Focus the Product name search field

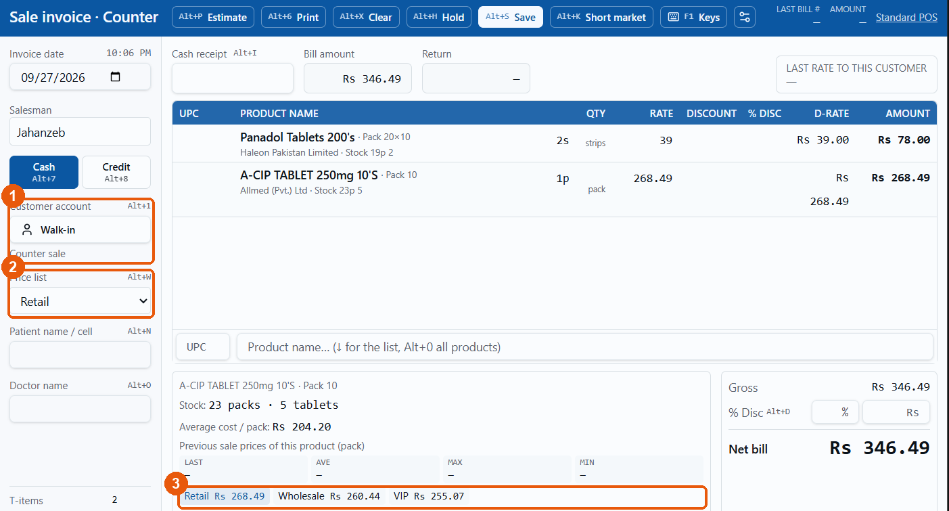coord(584,347)
